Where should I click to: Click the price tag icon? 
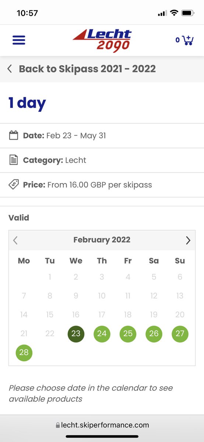pos(14,185)
